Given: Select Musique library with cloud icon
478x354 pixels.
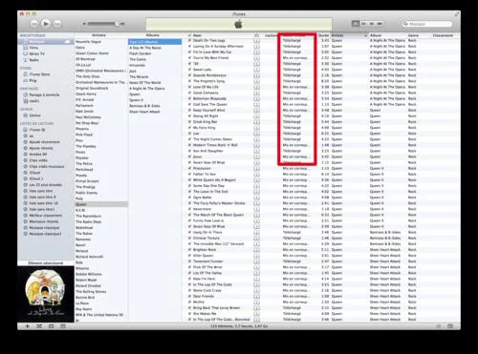Looking at the screenshot, I should (x=46, y=42).
